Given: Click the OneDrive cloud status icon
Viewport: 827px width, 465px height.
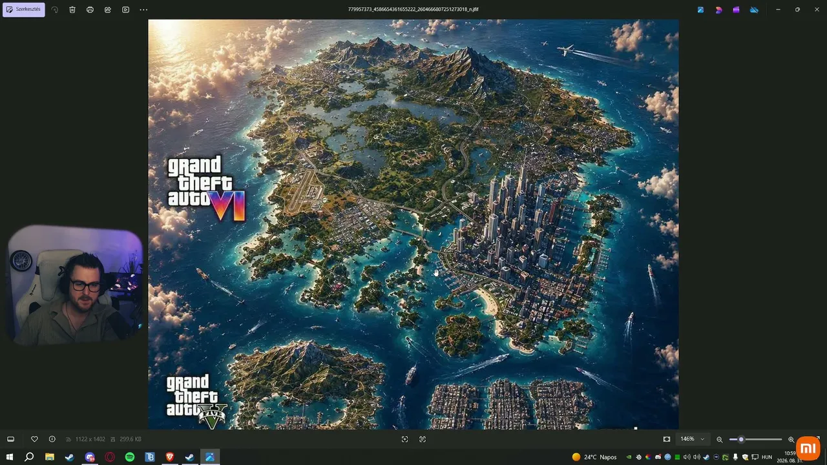Looking at the screenshot, I should 753,10.
